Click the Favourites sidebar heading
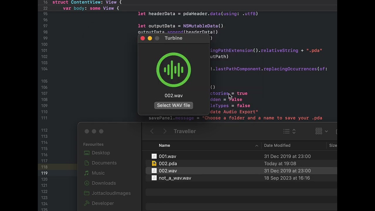 93,144
